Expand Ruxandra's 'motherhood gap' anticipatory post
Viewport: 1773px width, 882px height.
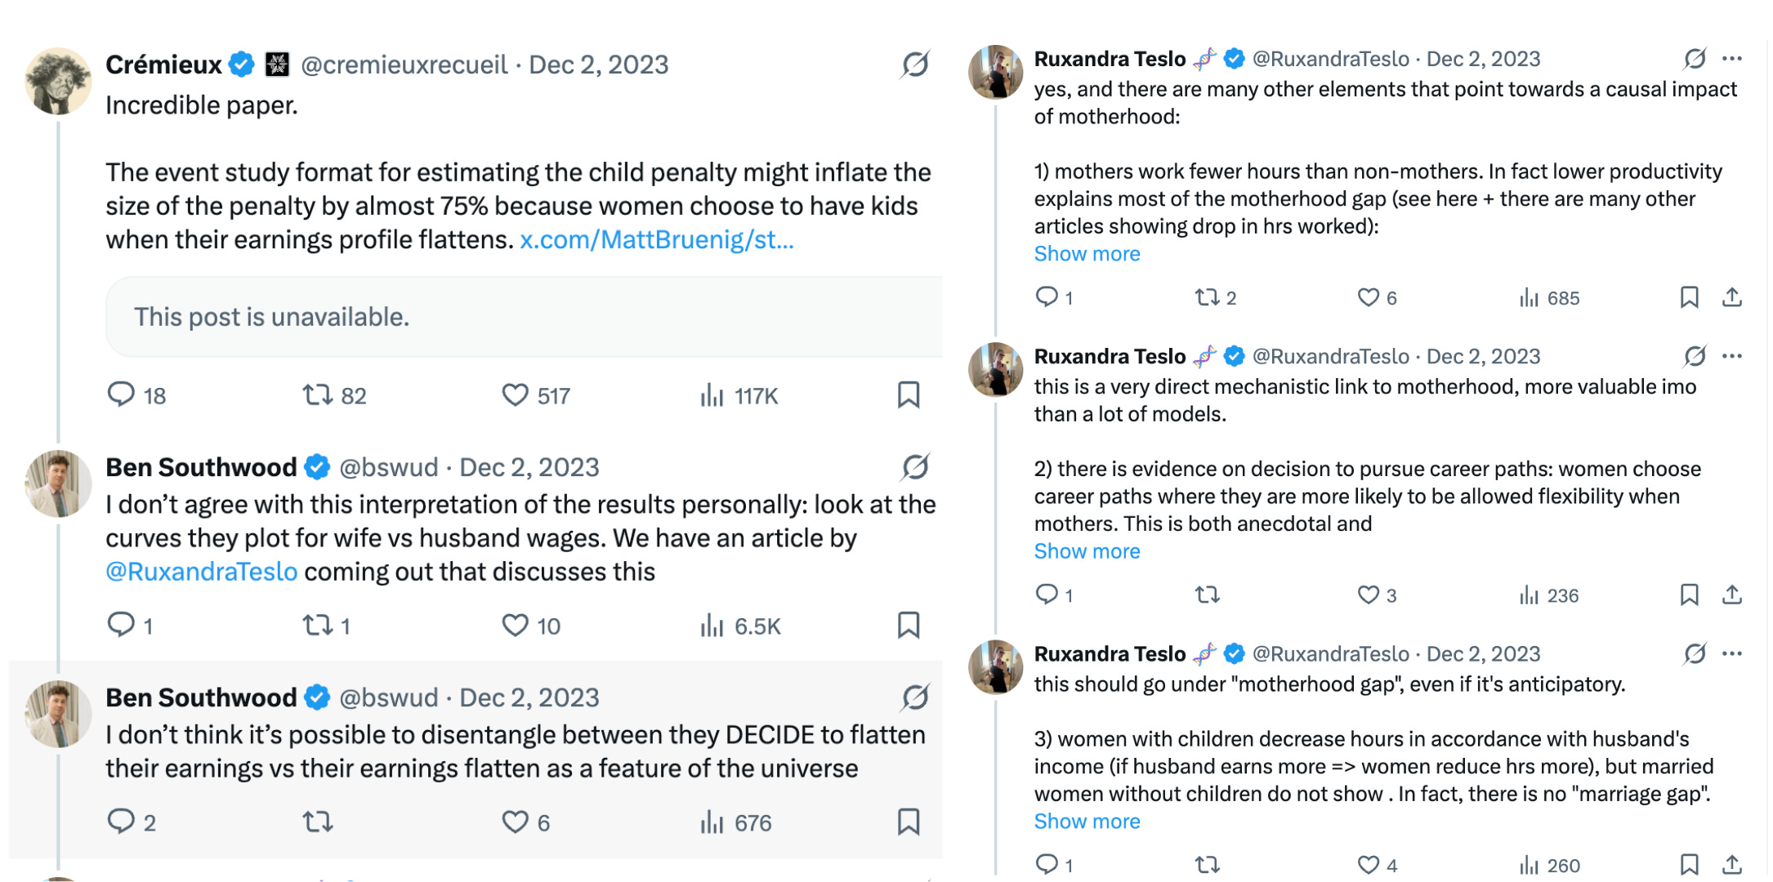point(1087,822)
